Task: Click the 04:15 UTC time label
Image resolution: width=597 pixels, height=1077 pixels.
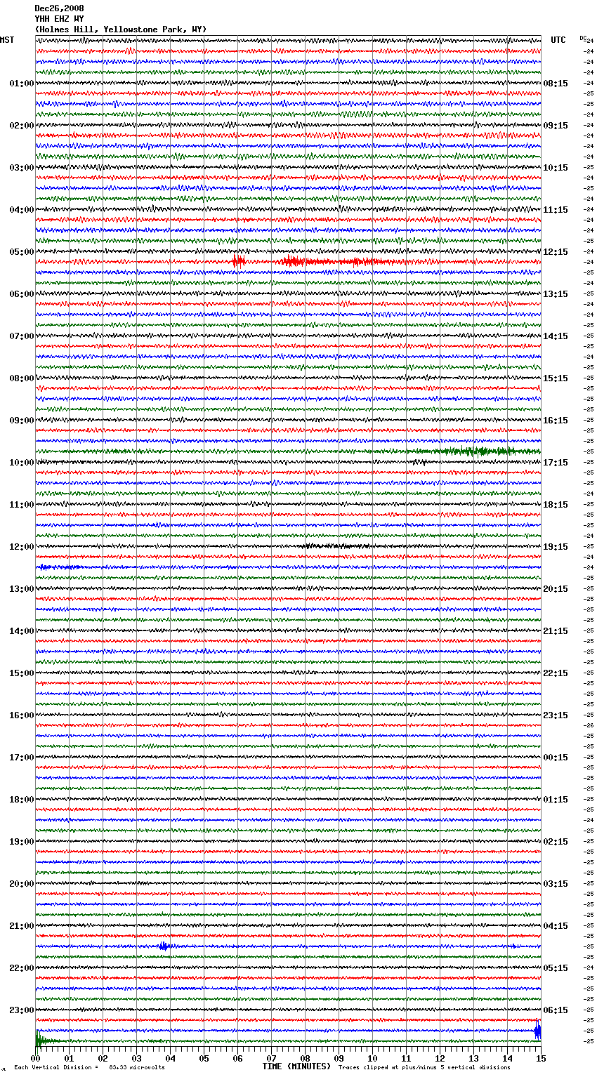Action: 556,926
